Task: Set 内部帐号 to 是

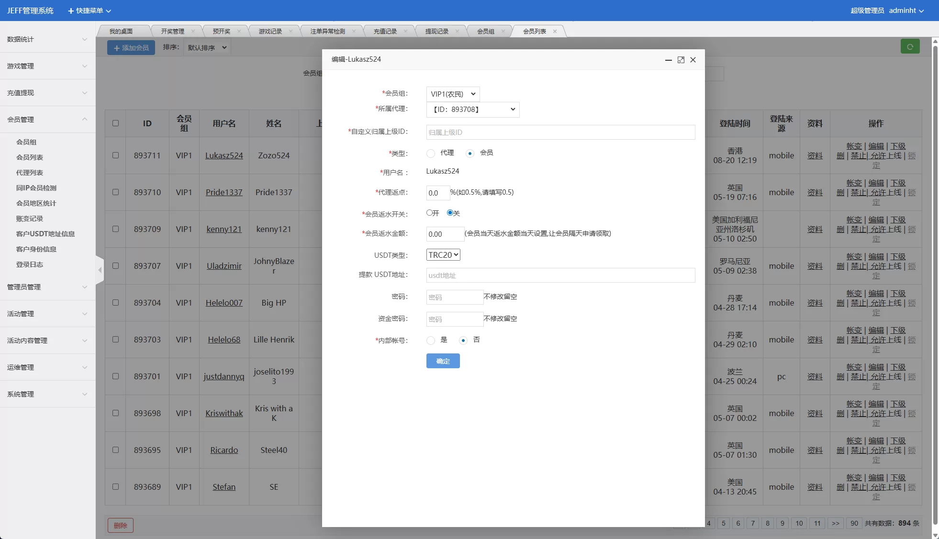Action: pyautogui.click(x=431, y=340)
